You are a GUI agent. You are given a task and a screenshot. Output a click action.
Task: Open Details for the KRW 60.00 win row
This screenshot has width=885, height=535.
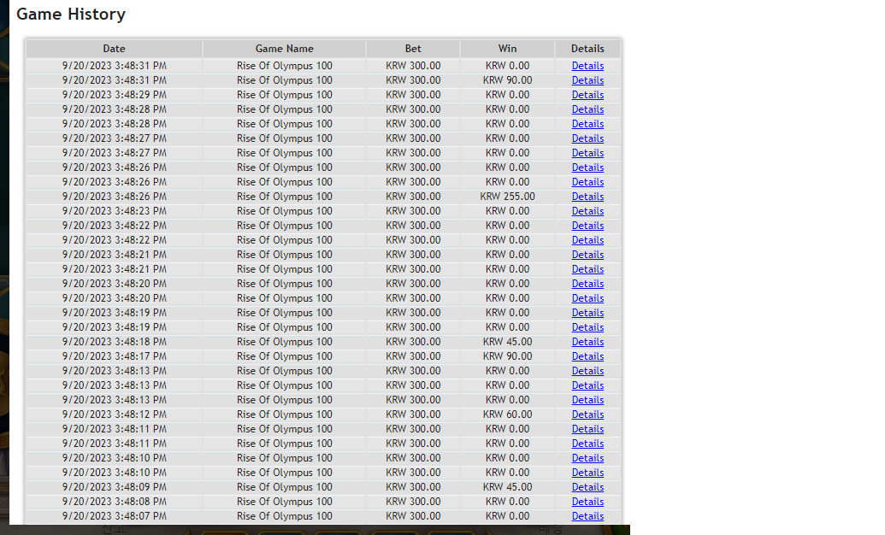point(587,414)
